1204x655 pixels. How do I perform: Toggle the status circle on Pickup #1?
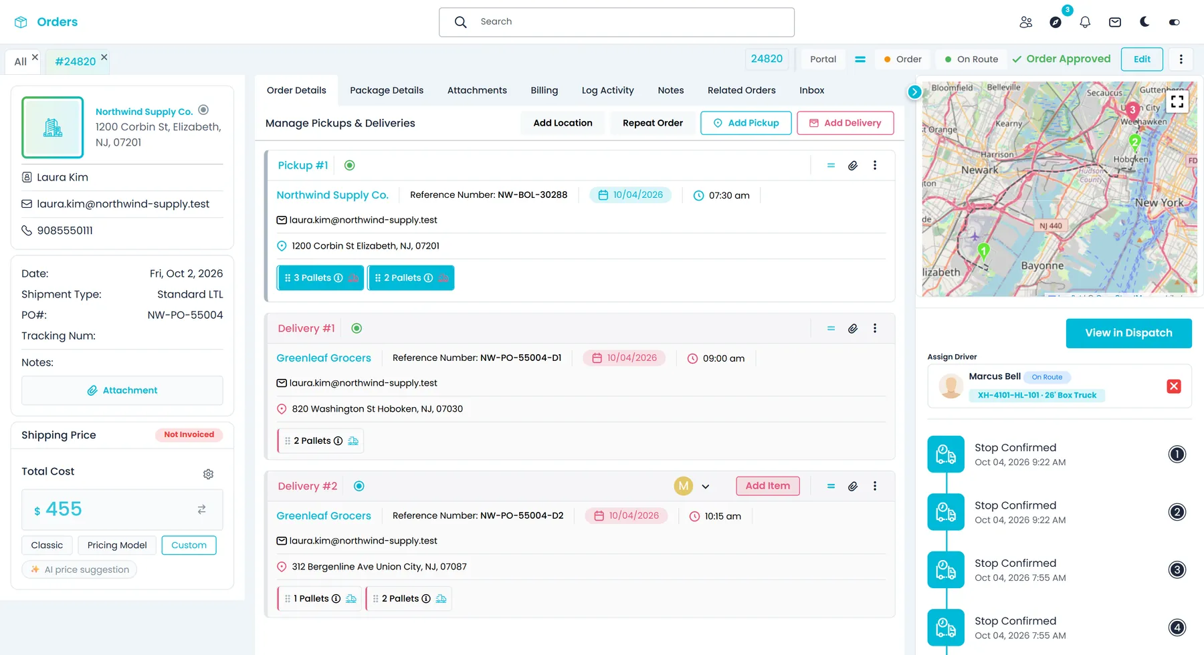(350, 166)
